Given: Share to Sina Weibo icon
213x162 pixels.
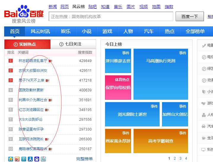Looking at the screenshot, I should [17, 159].
